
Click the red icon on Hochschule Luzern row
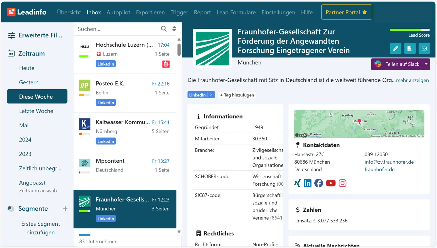166,64
